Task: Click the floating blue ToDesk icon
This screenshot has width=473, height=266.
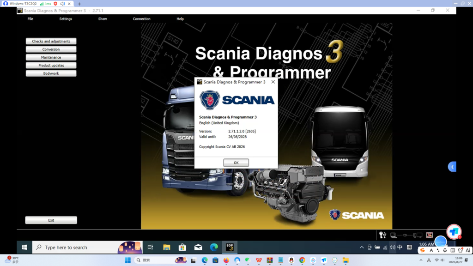Action: click(x=454, y=232)
